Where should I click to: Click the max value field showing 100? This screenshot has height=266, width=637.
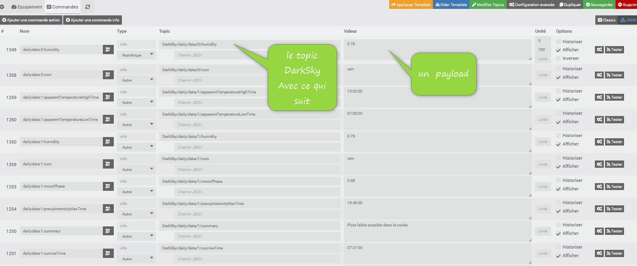[x=543, y=50]
